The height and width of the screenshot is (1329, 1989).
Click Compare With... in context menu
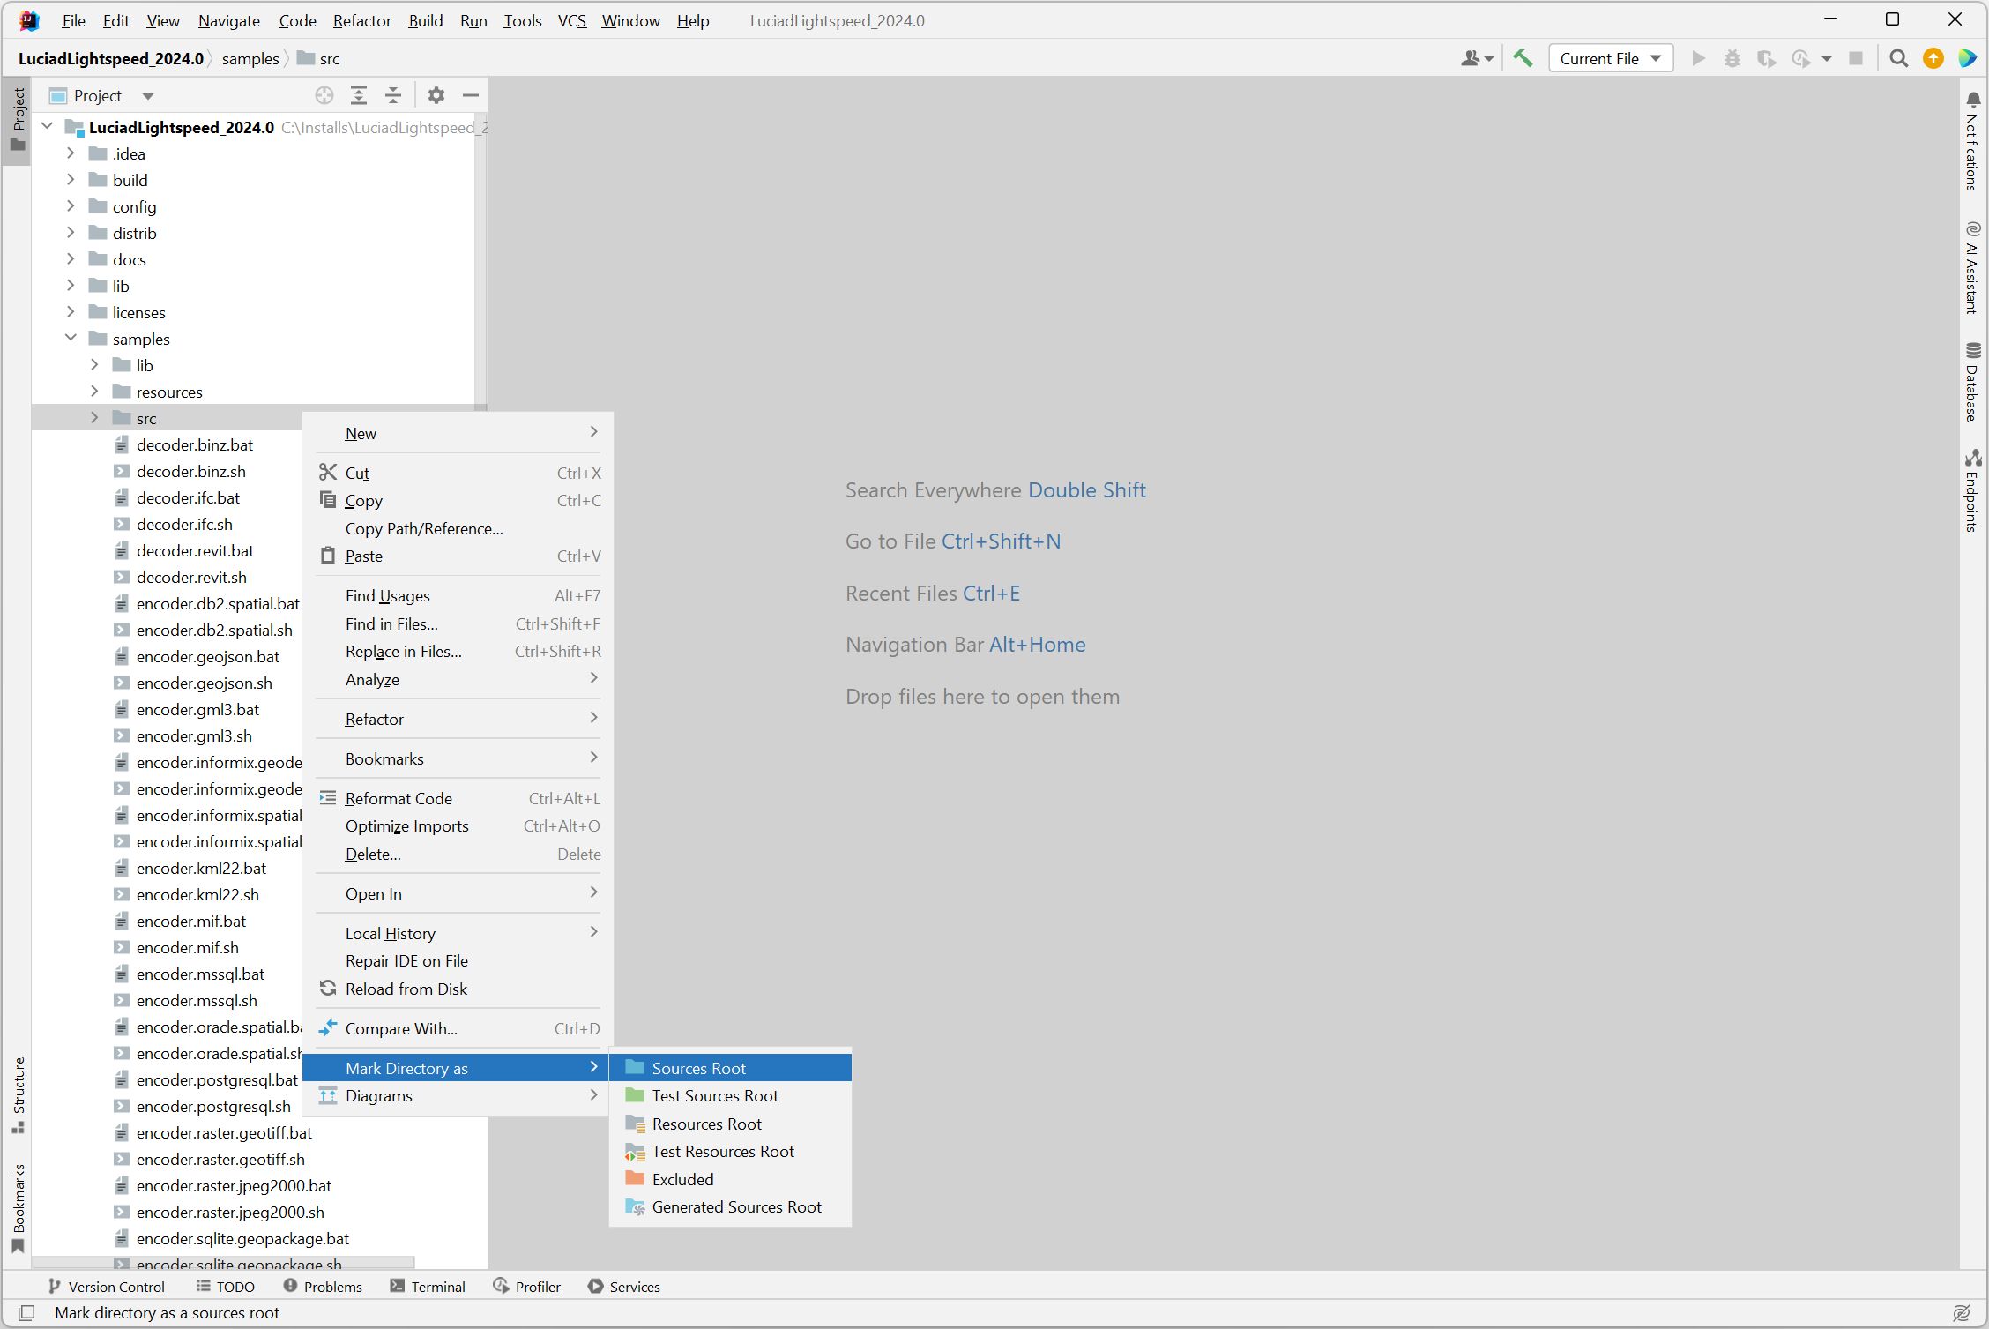click(x=458, y=1028)
